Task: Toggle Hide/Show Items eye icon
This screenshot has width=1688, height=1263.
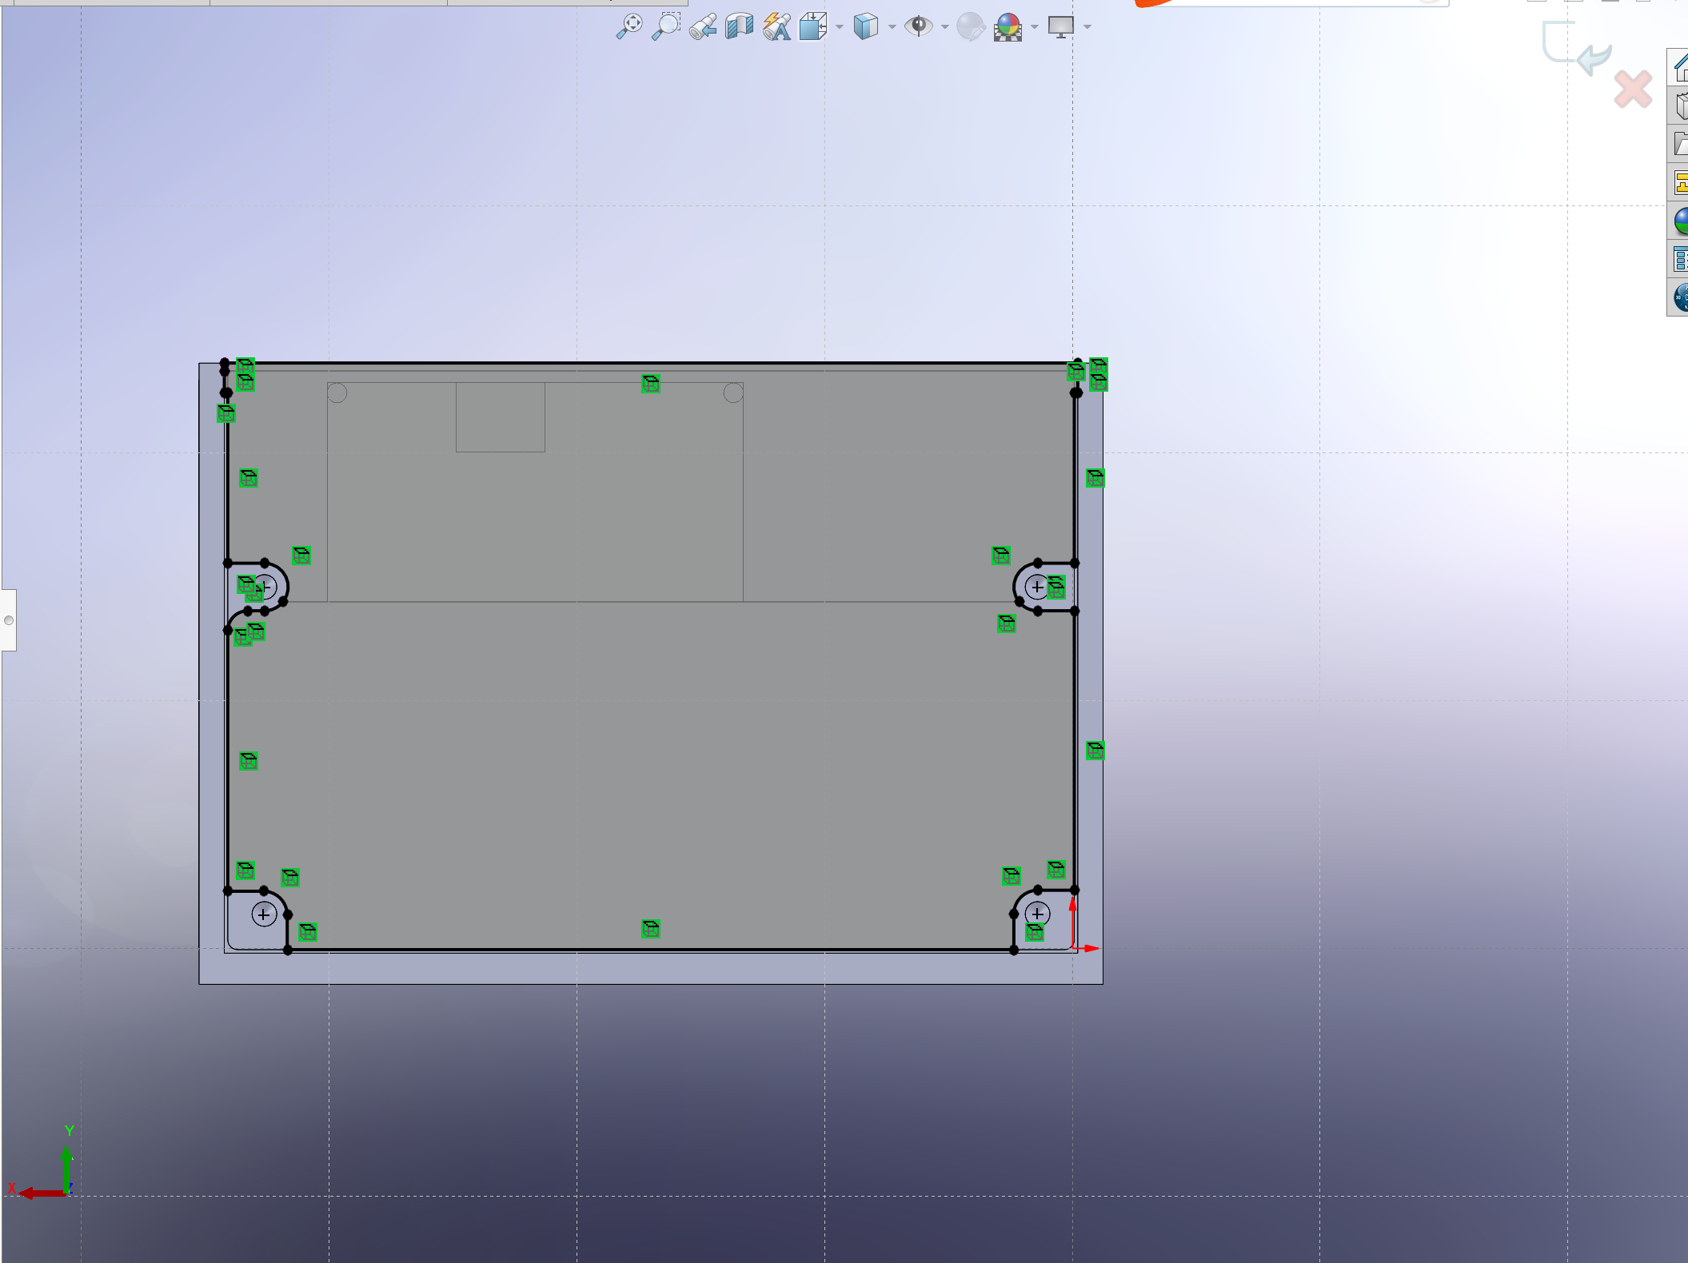Action: 920,26
